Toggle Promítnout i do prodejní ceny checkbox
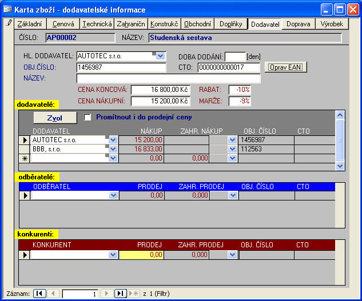 point(87,117)
